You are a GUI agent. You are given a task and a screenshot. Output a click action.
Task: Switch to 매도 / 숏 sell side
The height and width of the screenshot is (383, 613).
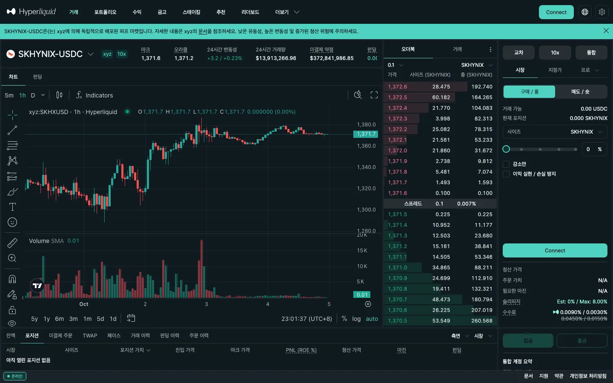click(x=581, y=91)
